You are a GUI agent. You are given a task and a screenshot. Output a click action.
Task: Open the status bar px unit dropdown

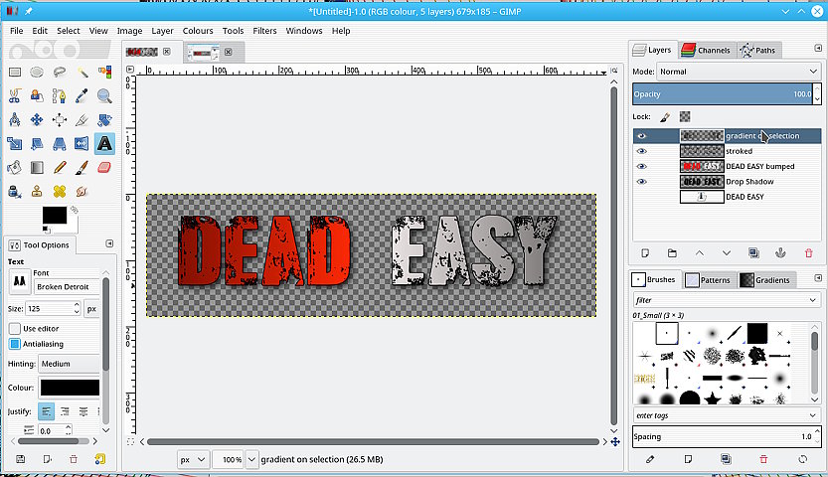[x=193, y=459]
